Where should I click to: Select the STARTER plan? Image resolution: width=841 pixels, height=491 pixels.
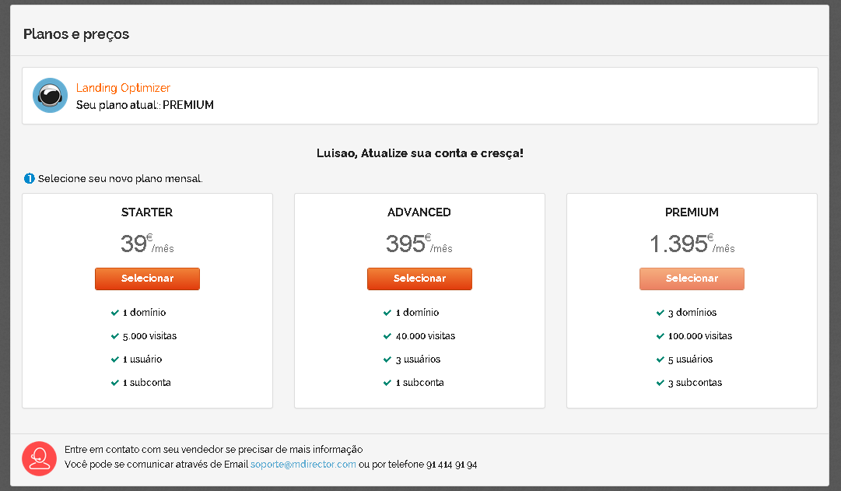[147, 279]
